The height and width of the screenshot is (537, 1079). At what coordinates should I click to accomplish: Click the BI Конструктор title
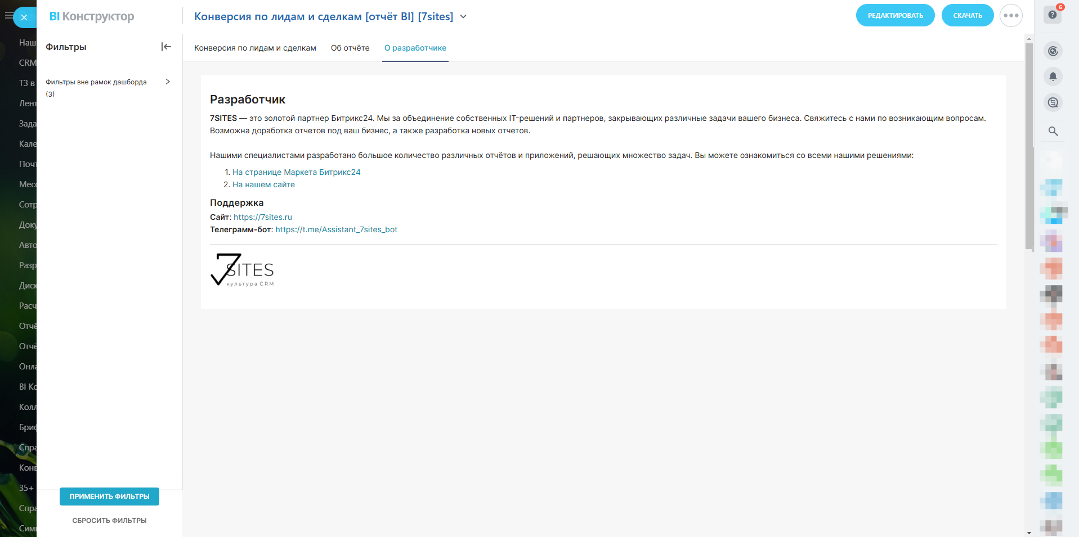tap(92, 16)
